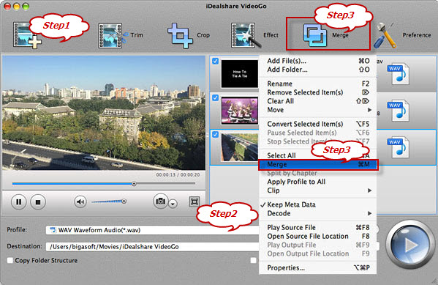Expand the snapshot options arrow
438x285 pixels.
pos(173,204)
